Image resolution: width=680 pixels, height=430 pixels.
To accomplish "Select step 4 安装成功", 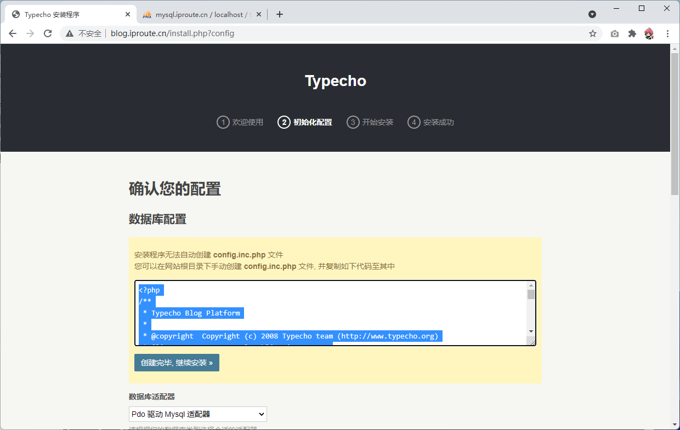I will [x=431, y=122].
